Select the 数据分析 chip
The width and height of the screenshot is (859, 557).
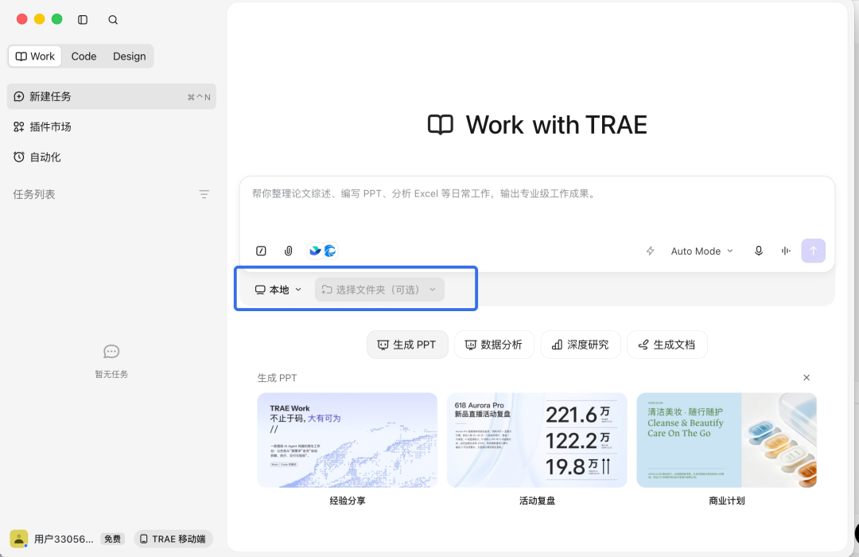pos(494,345)
